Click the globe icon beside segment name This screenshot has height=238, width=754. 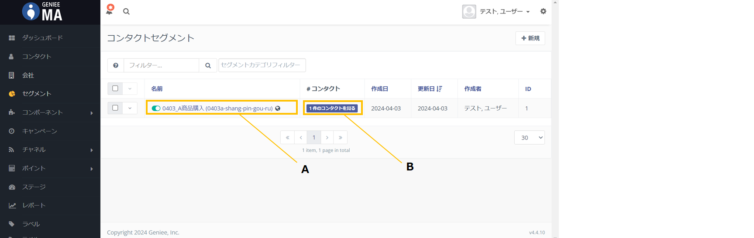click(278, 108)
